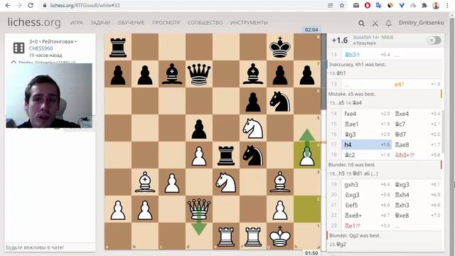
Task: Open challenges crossed swords icon
Action: tap(375, 23)
